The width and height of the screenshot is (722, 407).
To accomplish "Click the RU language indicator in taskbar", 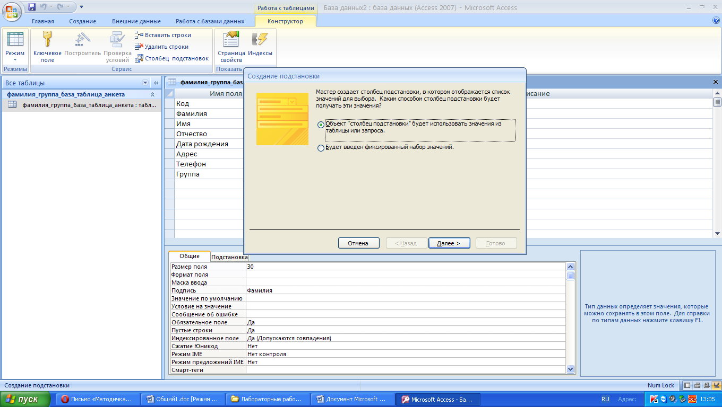I will pyautogui.click(x=605, y=399).
